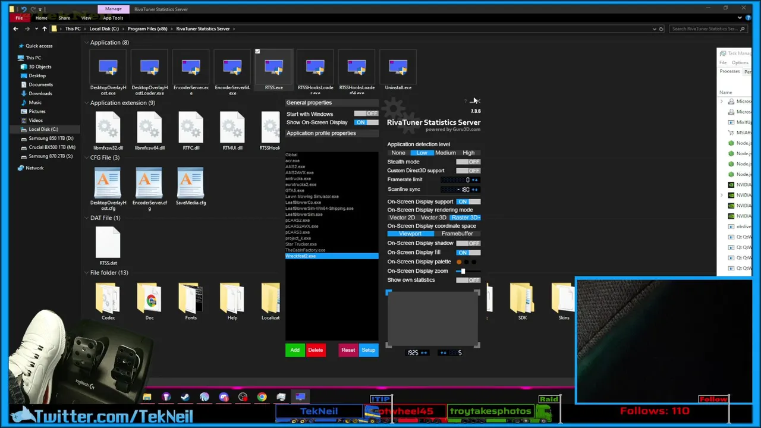Open the Raster 3D mode dropdown arrow

(x=479, y=218)
